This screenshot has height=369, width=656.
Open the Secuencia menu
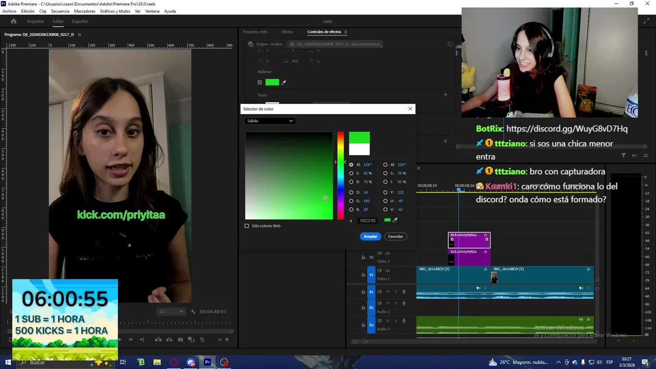(60, 11)
